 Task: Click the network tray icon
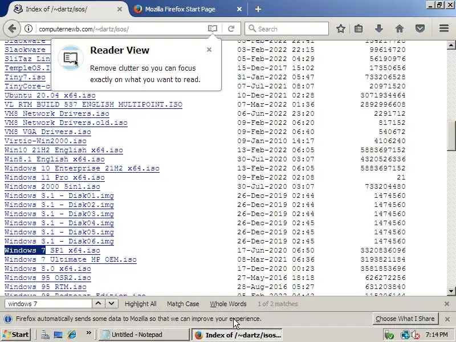click(x=405, y=335)
